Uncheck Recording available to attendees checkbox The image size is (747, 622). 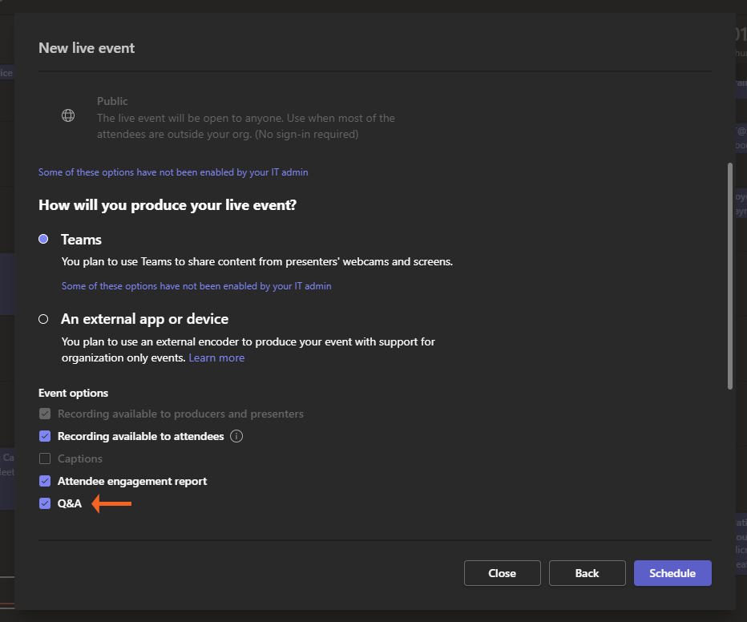(45, 437)
